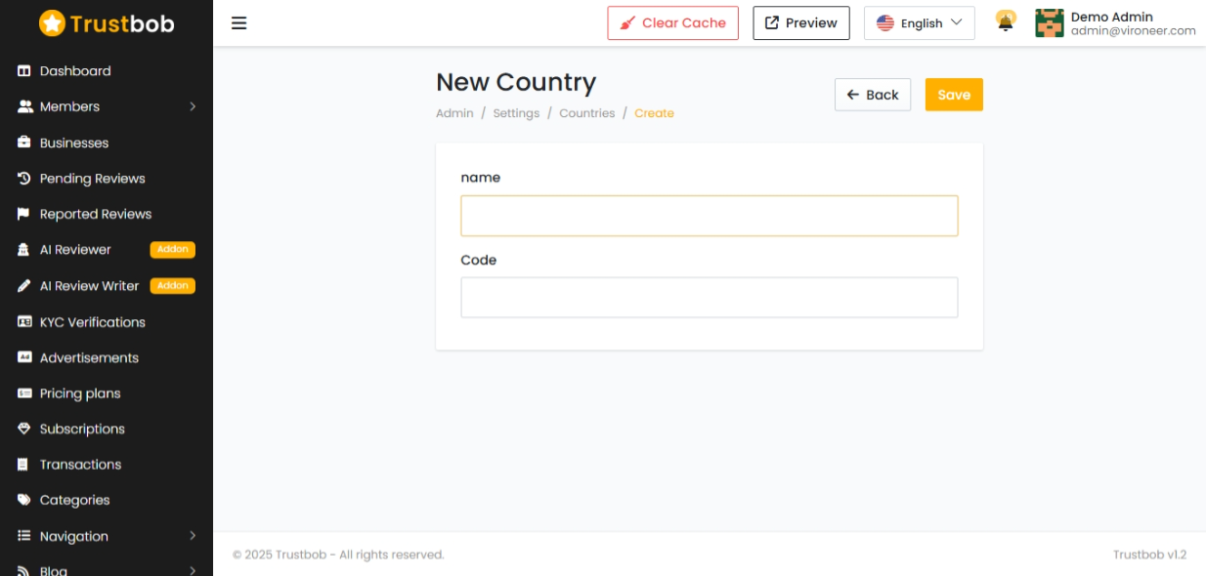
Task: Open the English language dropdown
Action: pos(920,23)
